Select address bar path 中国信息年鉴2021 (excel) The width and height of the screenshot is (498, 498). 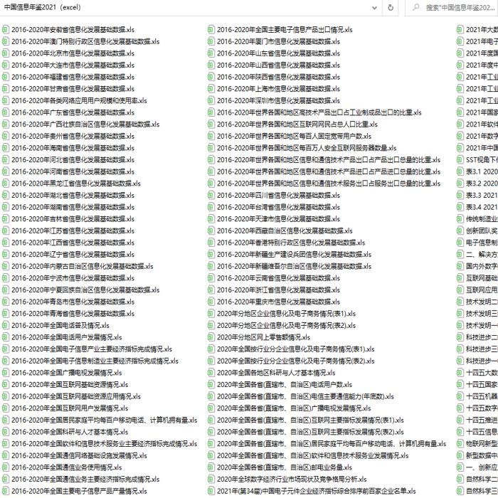(x=43, y=7)
